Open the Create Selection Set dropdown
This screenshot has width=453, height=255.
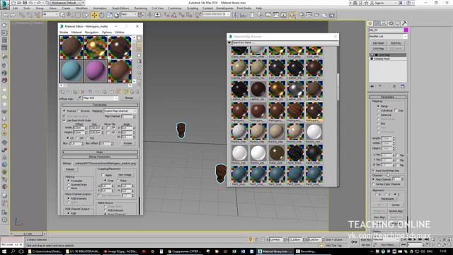pyautogui.click(x=216, y=14)
